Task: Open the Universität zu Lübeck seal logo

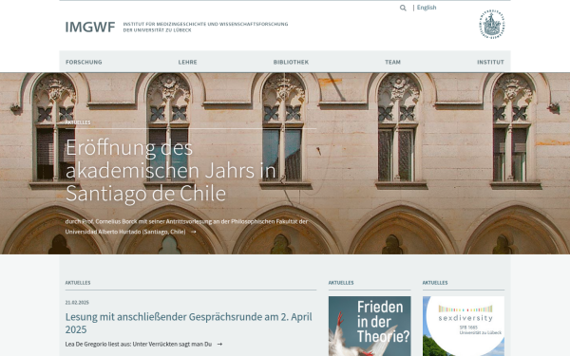Action: point(491,24)
